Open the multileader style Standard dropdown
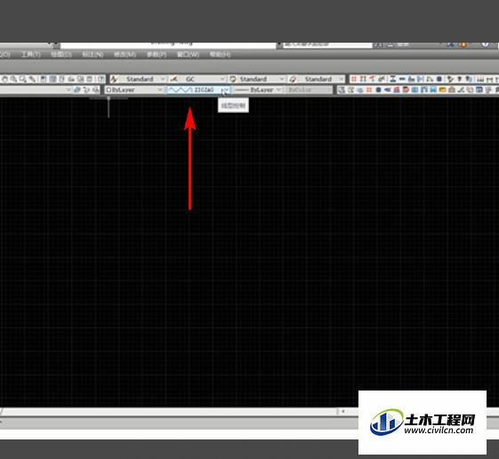499x459 pixels. point(321,79)
